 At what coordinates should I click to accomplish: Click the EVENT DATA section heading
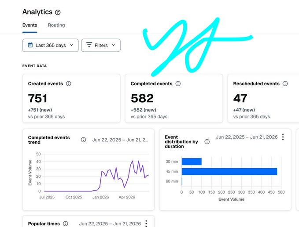34,66
